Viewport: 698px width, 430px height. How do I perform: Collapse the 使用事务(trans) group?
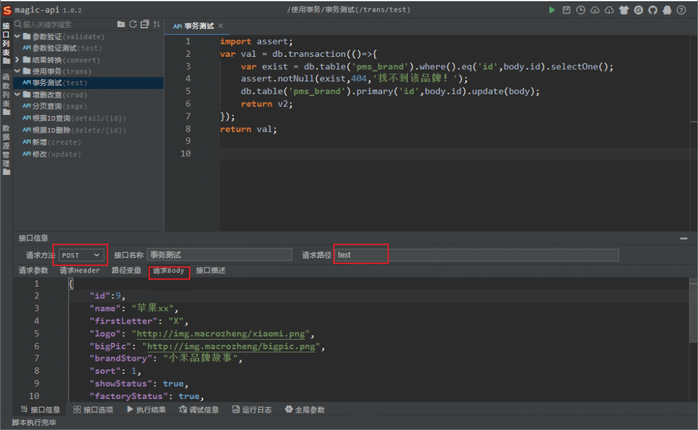(x=17, y=71)
